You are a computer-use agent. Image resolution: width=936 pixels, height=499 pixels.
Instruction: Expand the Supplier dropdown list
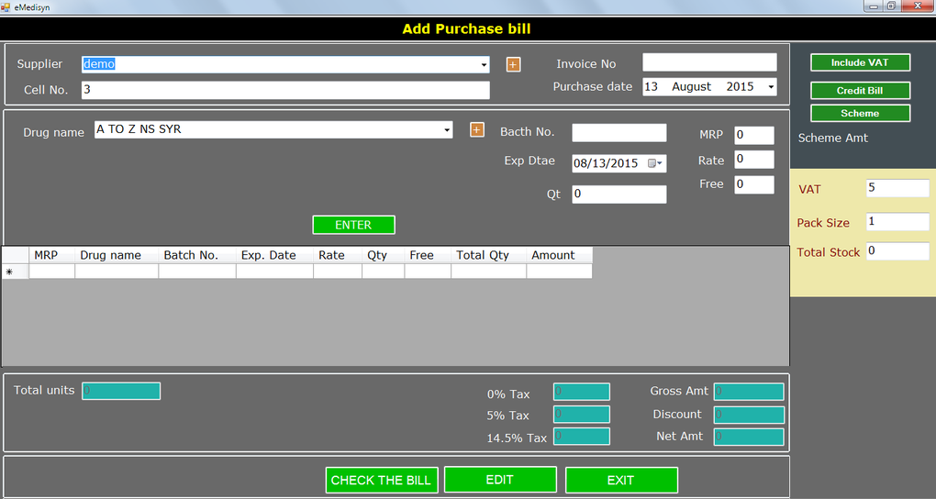[484, 64]
